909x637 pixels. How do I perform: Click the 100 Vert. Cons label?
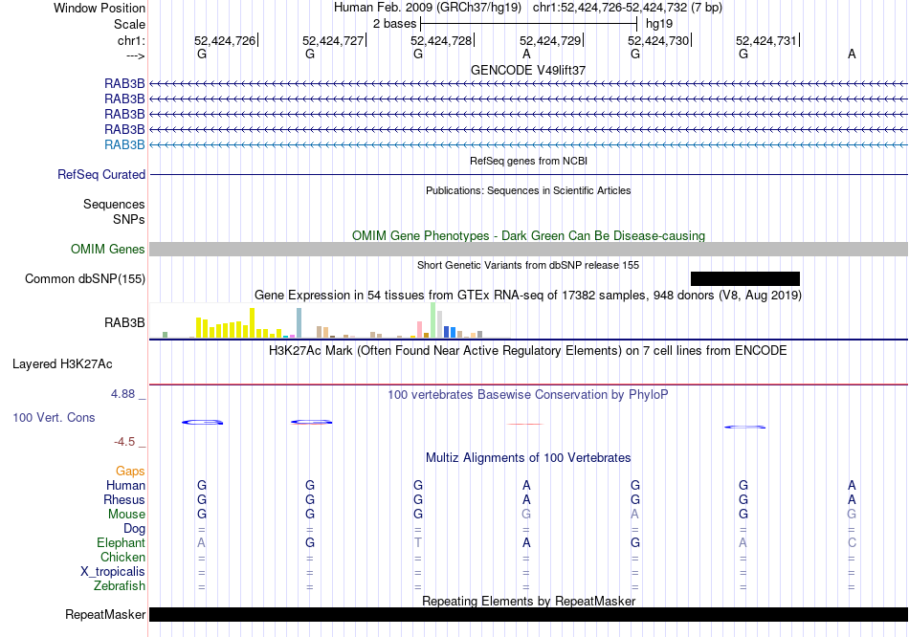pos(54,417)
